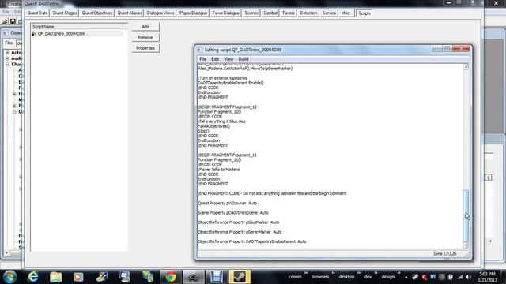Screen dimensions: 506x284
Task: Switch to the Misc tab
Action: (x=346, y=13)
